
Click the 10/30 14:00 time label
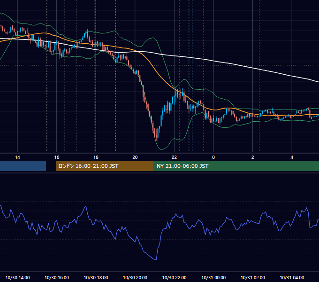click(17, 277)
